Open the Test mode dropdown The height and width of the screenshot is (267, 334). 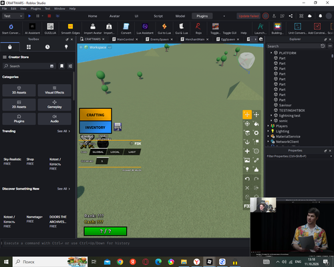13,16
